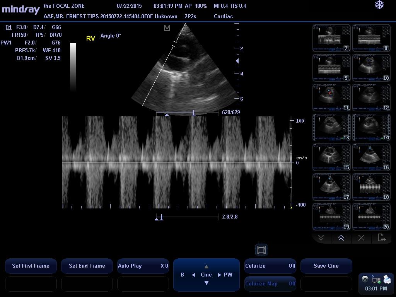Click the export file icon

[x=381, y=238]
